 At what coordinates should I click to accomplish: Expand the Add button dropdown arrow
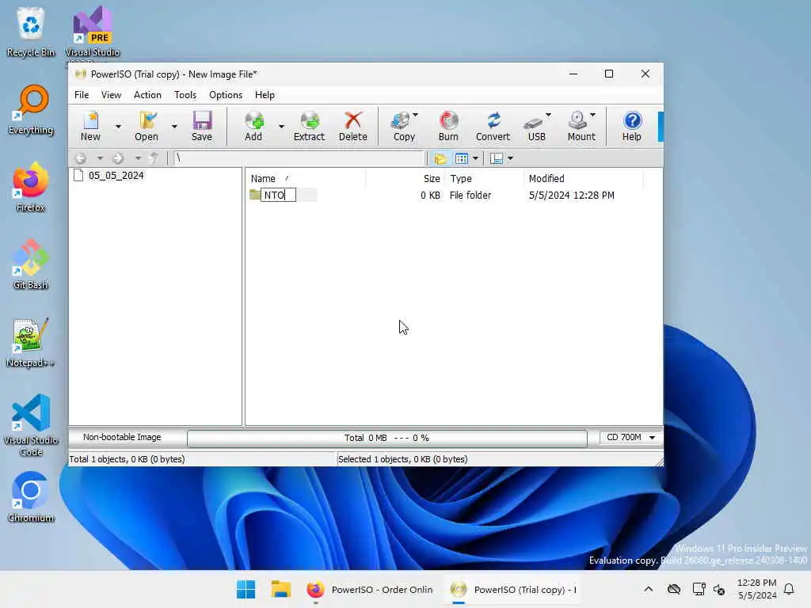281,127
